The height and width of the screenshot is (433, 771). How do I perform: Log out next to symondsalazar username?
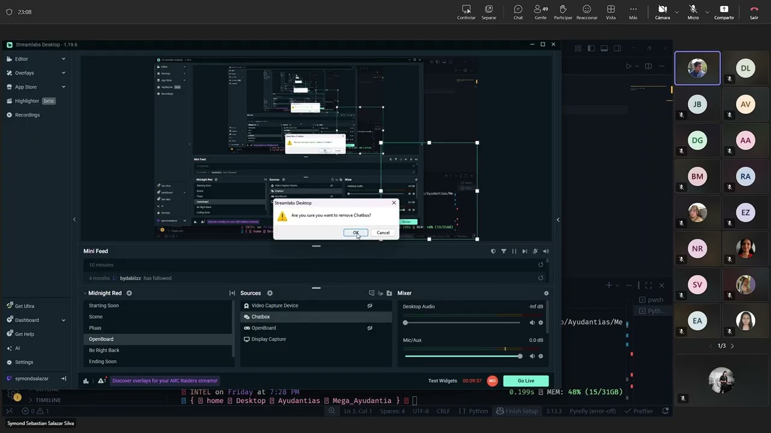click(63, 379)
